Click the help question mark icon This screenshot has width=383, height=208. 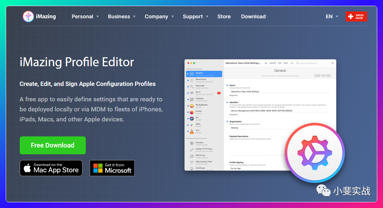click(332, 63)
